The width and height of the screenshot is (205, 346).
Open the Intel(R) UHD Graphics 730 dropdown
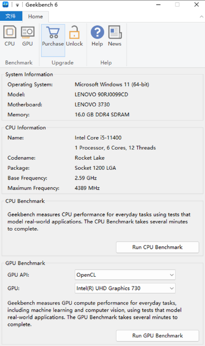pyautogui.click(x=125, y=288)
